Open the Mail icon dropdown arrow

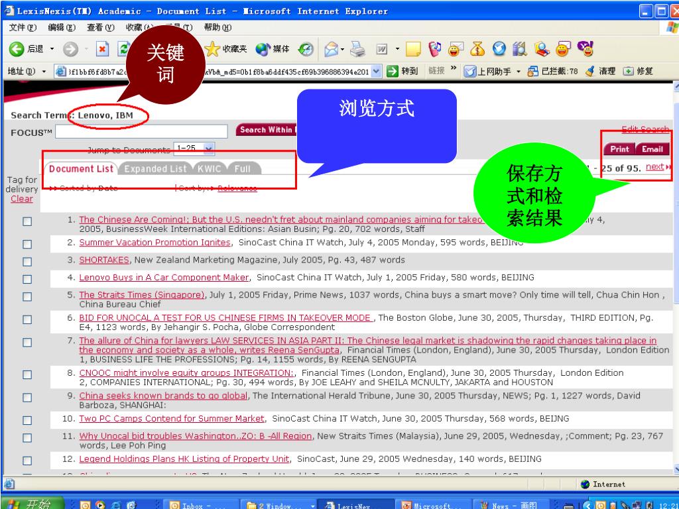[x=342, y=49]
